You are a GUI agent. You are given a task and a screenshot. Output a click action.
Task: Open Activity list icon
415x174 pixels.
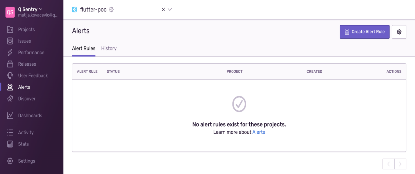click(10, 132)
